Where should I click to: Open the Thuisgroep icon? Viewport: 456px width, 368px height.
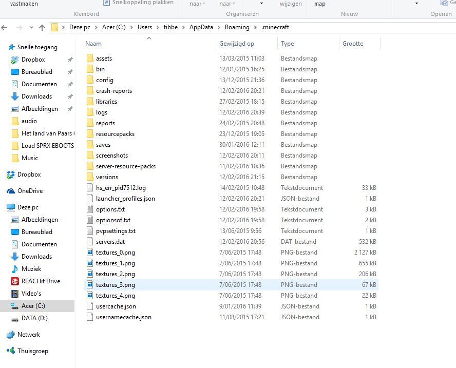pos(10,351)
